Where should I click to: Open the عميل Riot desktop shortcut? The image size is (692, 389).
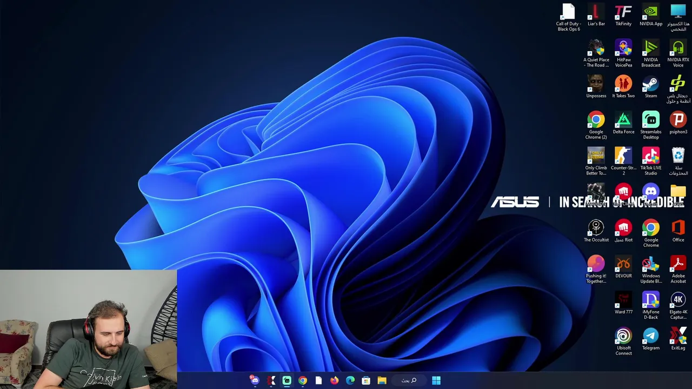pyautogui.click(x=623, y=231)
